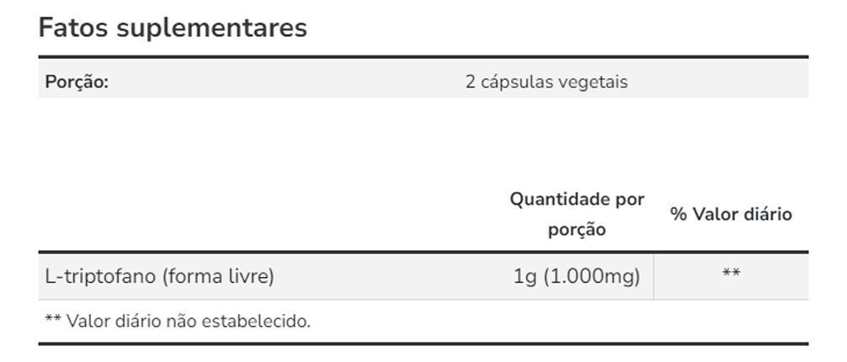847x362 pixels.
Task: Click the number "2" in the serving size
Action: point(470,83)
